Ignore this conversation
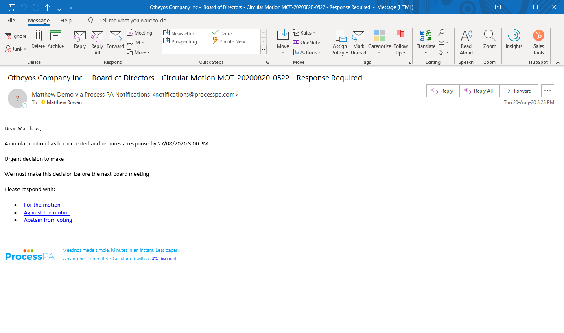This screenshot has width=564, height=333. [15, 36]
